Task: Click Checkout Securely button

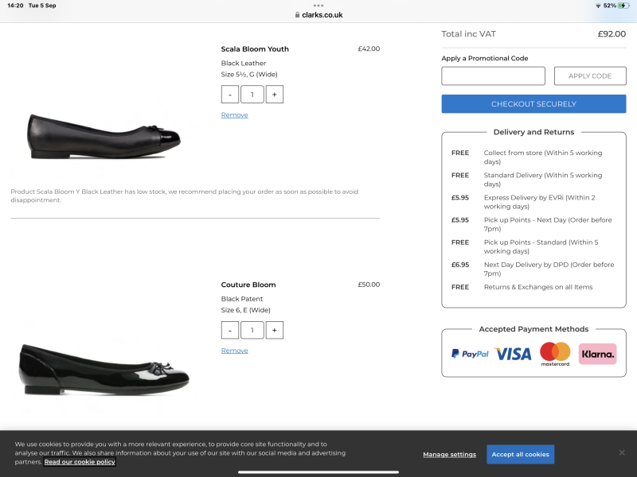Action: click(x=533, y=104)
